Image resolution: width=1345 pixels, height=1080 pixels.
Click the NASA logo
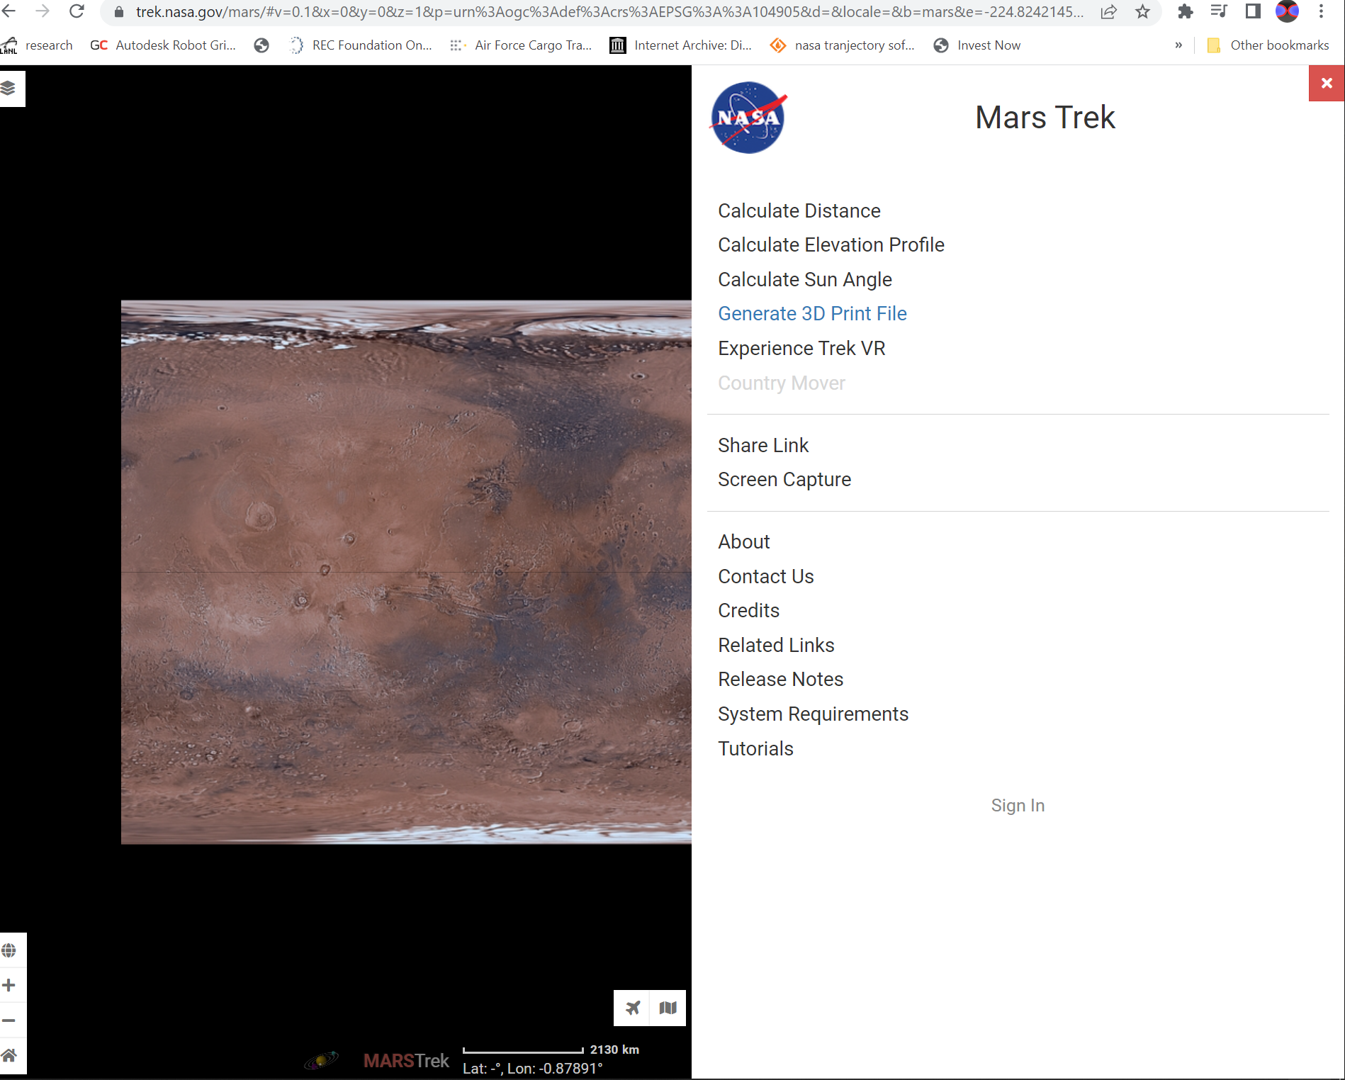pos(748,118)
